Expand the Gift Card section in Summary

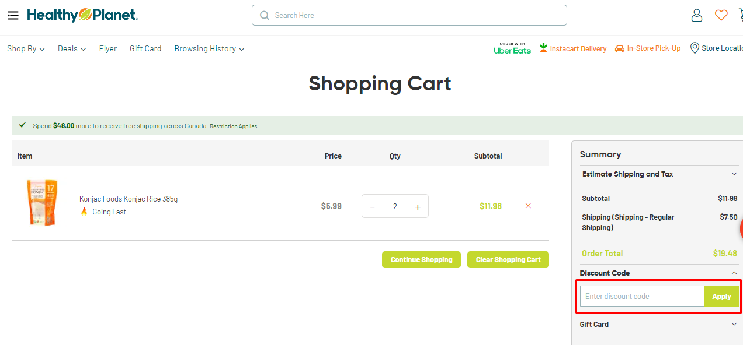tap(659, 324)
